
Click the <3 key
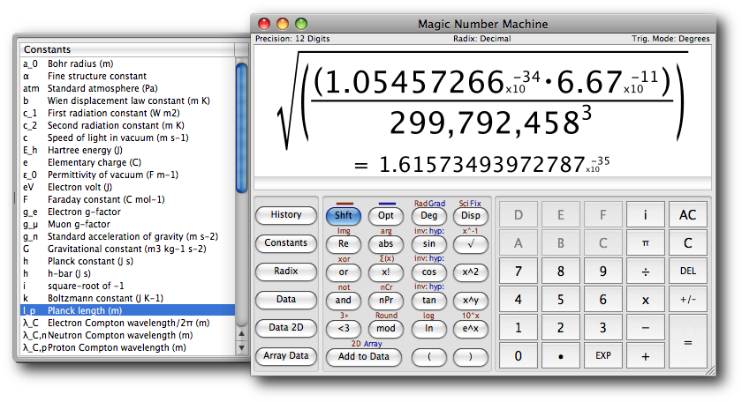[344, 328]
